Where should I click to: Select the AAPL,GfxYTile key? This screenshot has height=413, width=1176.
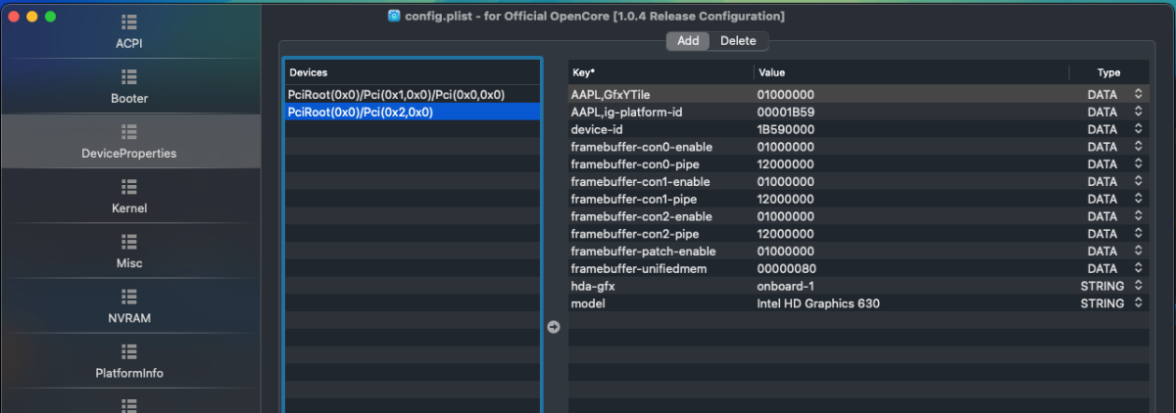tap(611, 95)
